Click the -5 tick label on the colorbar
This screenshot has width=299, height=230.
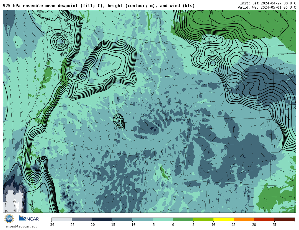(153, 225)
